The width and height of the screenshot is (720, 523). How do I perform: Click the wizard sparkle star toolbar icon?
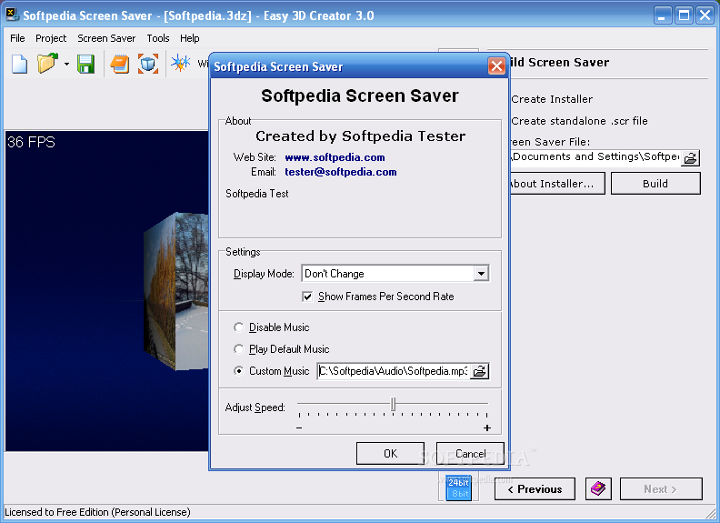click(x=181, y=63)
